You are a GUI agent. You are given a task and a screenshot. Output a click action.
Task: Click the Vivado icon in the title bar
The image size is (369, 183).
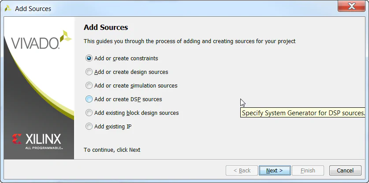[x=8, y=8]
